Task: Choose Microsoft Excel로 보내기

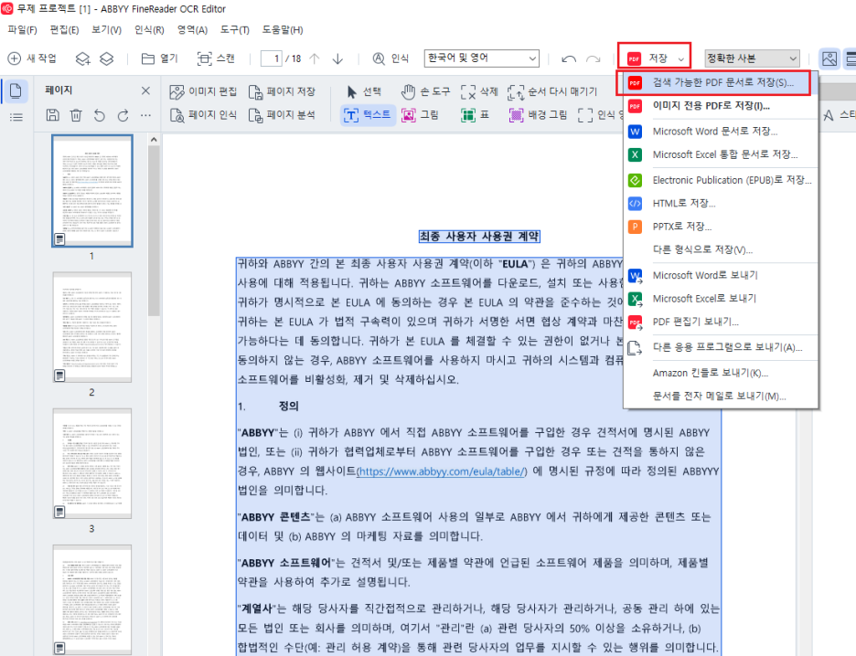Action: point(720,299)
